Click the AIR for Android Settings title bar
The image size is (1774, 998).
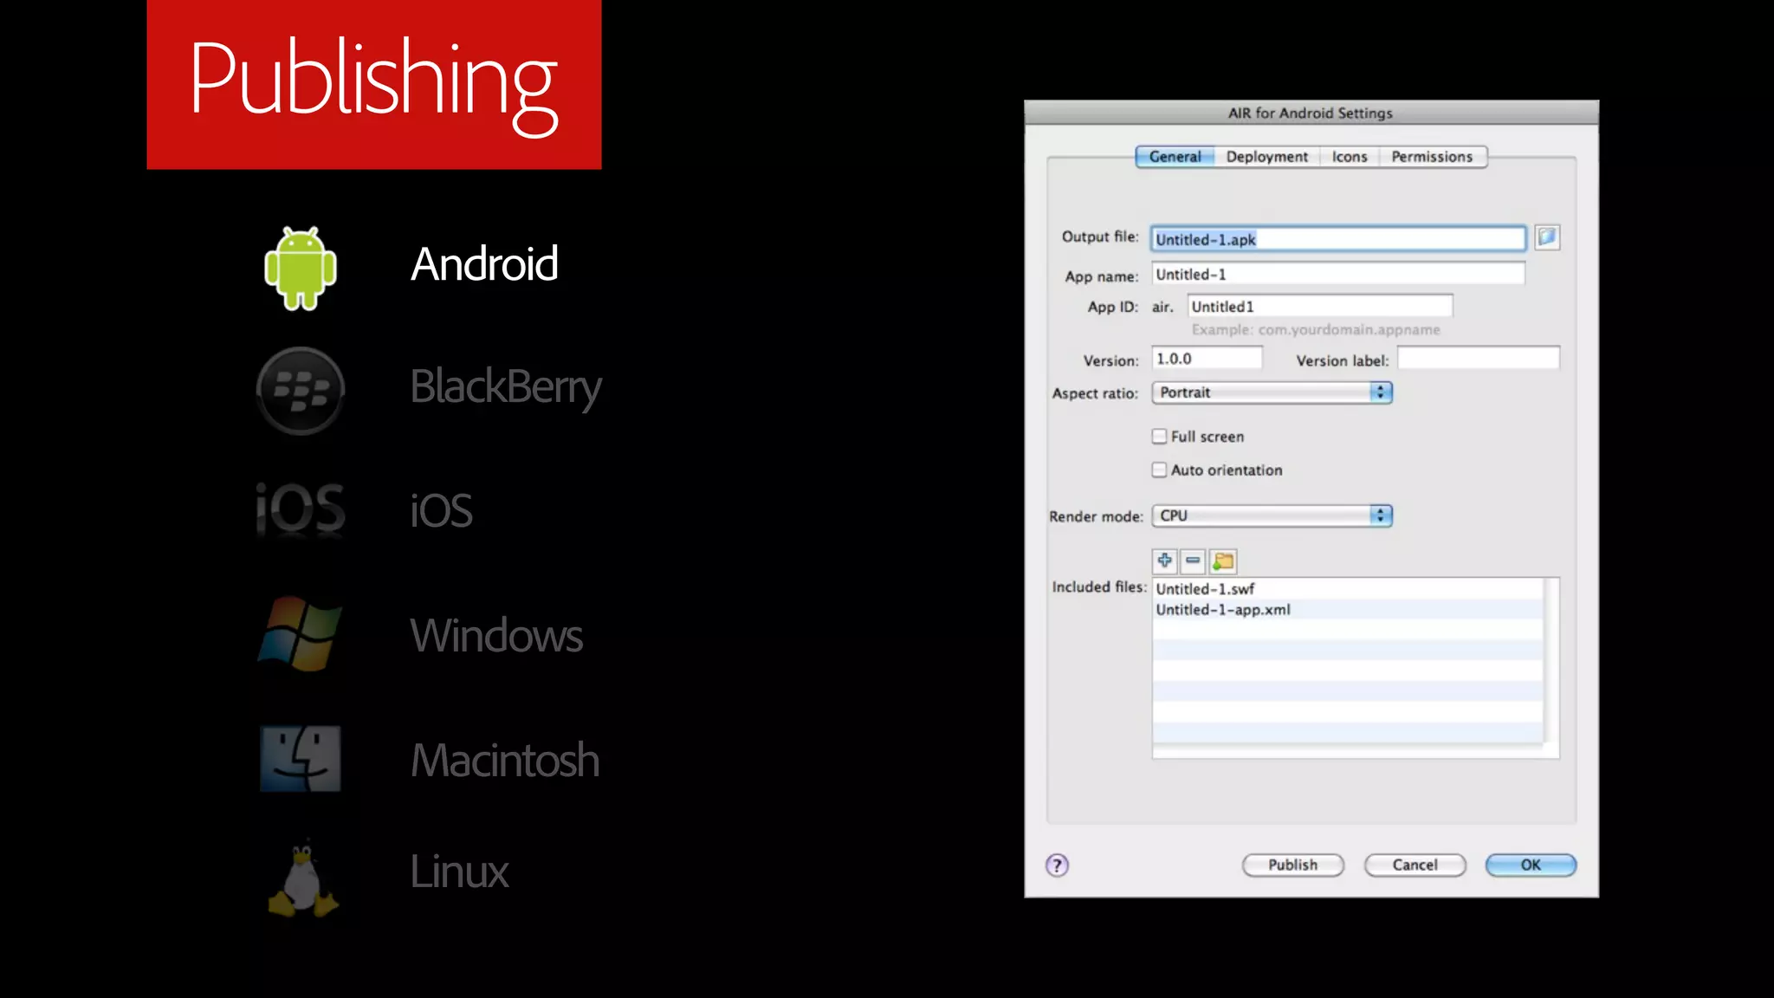pos(1311,113)
